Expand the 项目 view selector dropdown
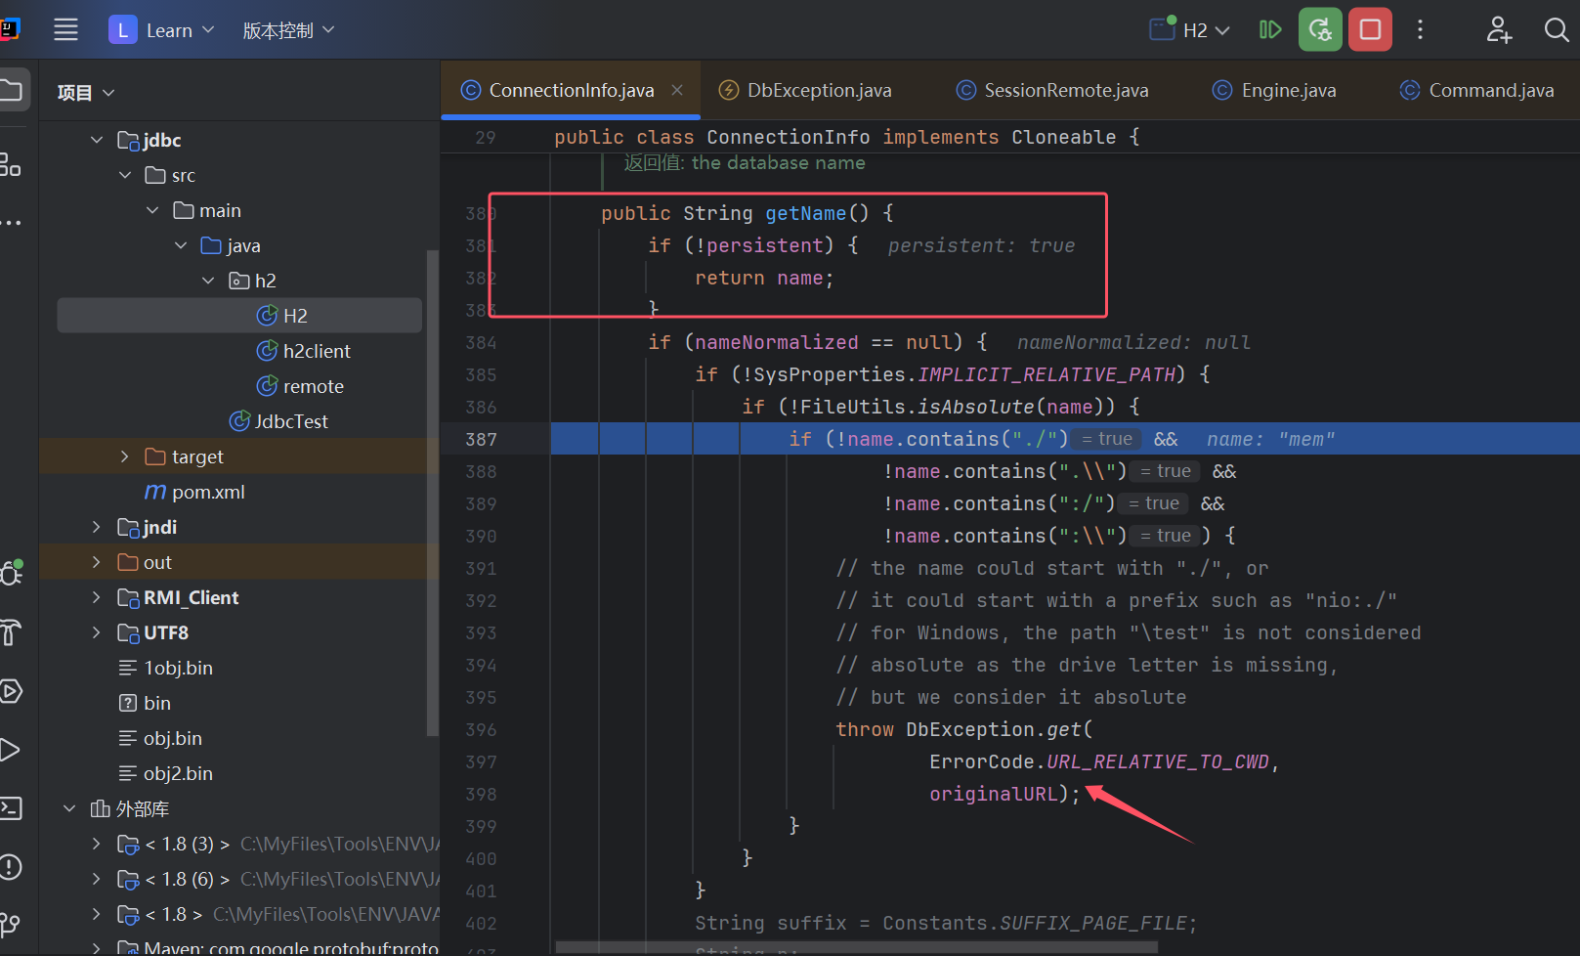 click(86, 93)
